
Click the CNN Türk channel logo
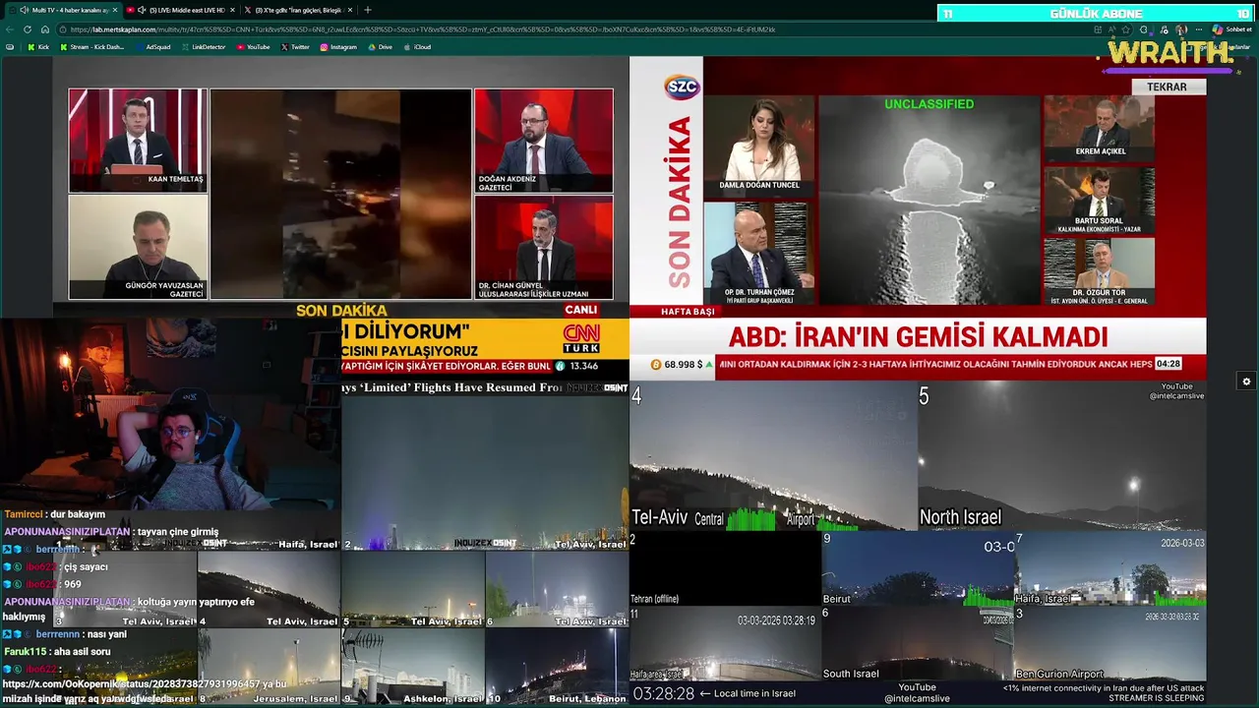point(580,338)
